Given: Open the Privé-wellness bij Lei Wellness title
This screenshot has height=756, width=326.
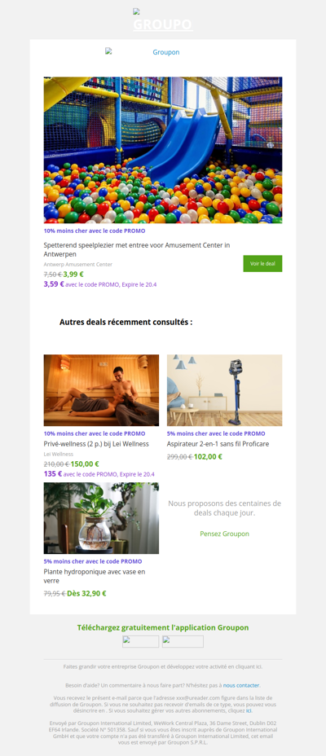Looking at the screenshot, I should (96, 443).
